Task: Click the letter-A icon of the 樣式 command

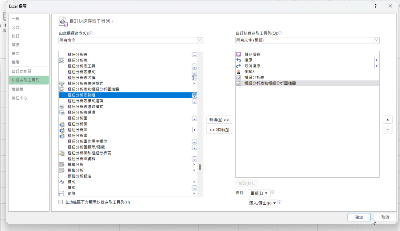Action: click(61, 182)
